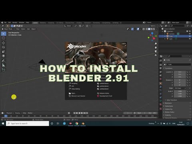Uncheck the Collection exclude checkbox
Image resolution: width=192 pixels, height=144 pixels.
click(x=187, y=31)
